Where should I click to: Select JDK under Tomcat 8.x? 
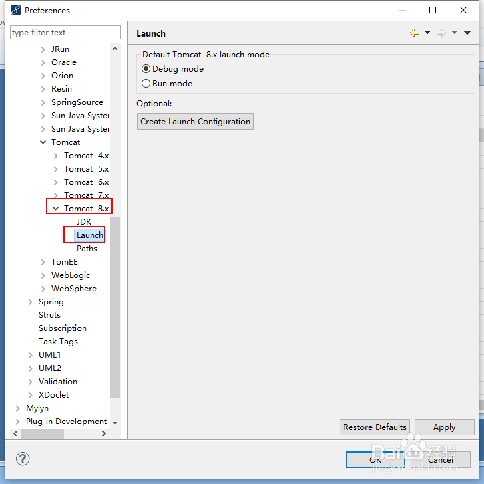coord(84,222)
